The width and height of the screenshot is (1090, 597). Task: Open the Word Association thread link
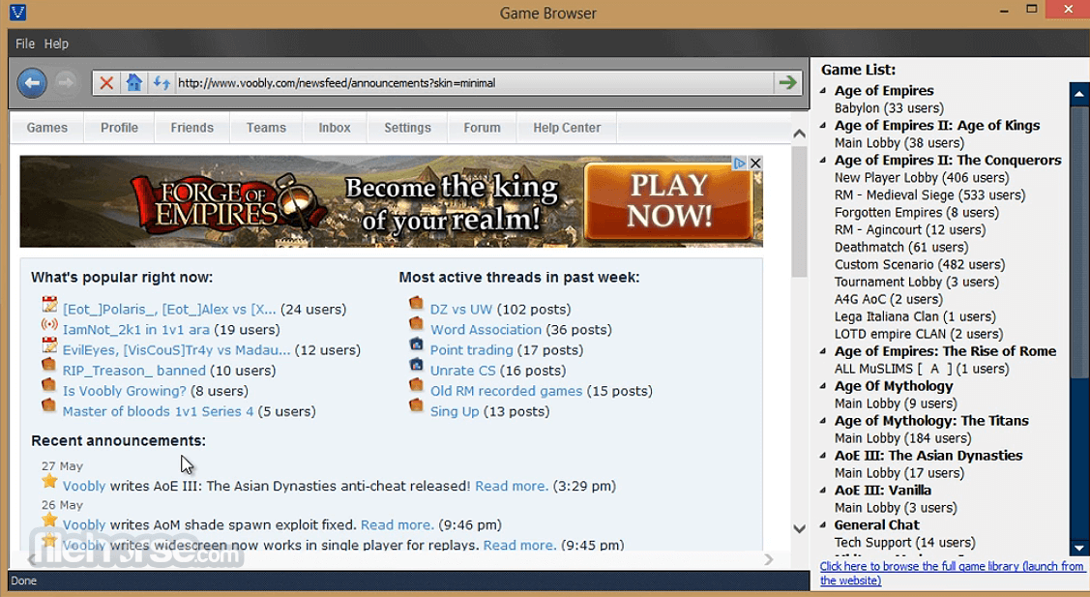tap(486, 329)
